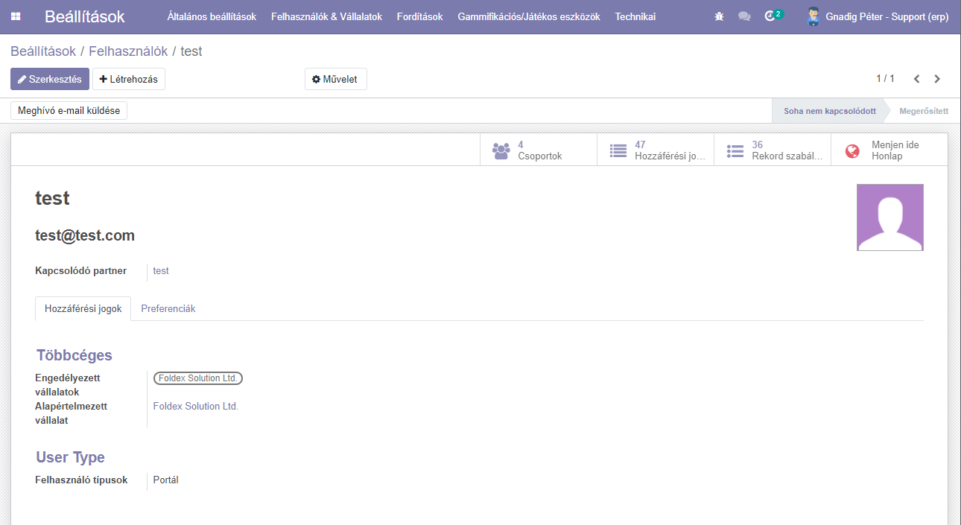This screenshot has width=961, height=525.
Task: Click Felhasználók breadcrumb link
Action: point(128,51)
